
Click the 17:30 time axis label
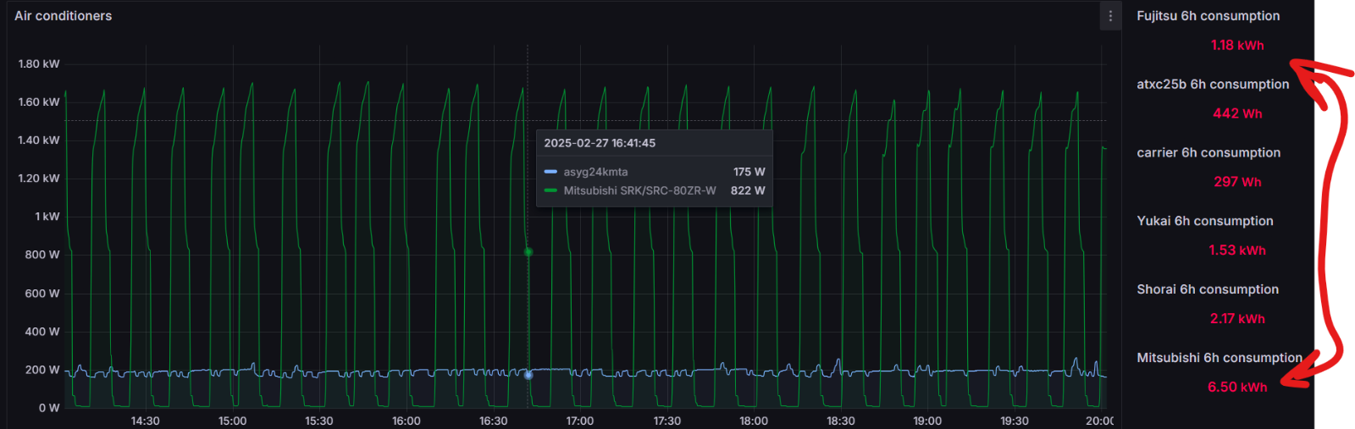[666, 421]
